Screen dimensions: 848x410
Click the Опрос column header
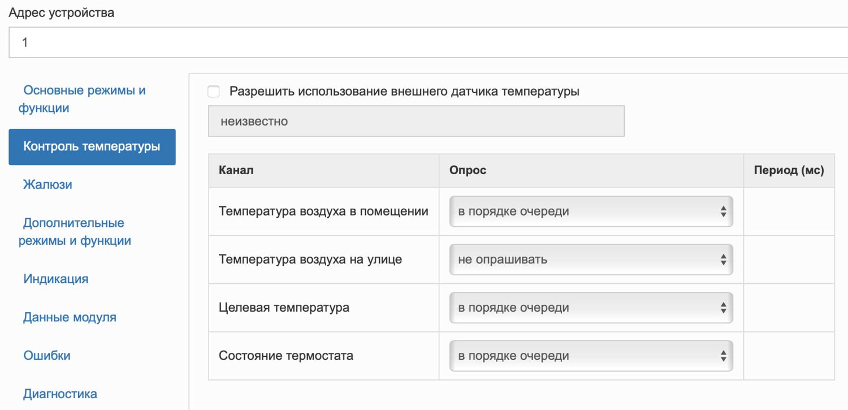[x=468, y=170]
